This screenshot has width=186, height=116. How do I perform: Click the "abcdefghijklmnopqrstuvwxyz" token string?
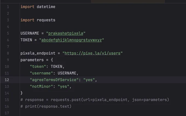pyautogui.click(x=72, y=40)
